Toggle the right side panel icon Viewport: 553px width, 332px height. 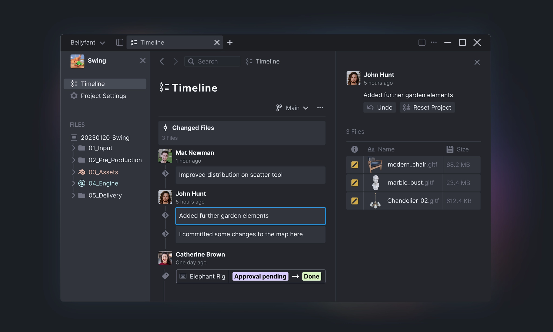click(422, 42)
